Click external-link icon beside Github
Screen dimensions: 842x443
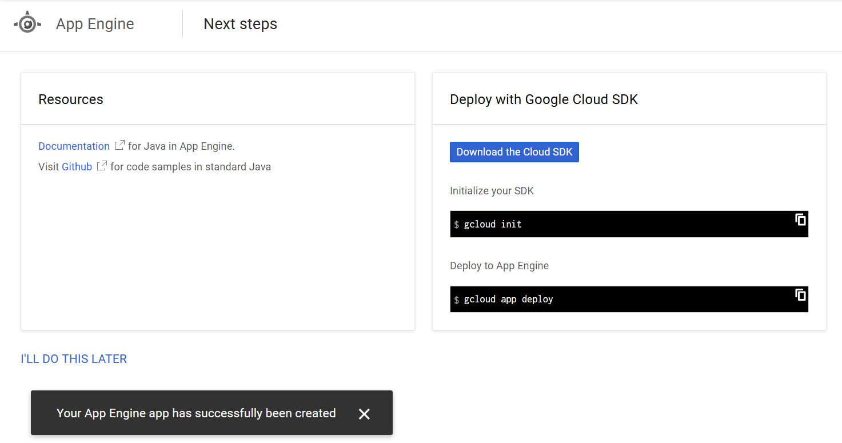(102, 166)
